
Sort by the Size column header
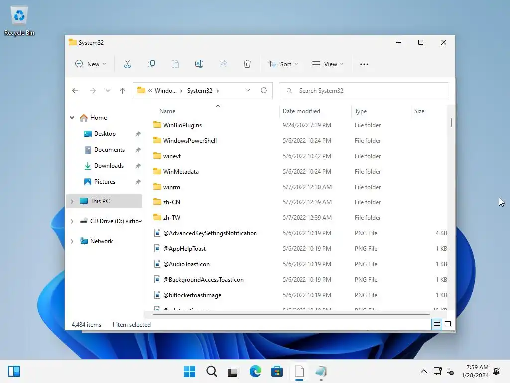(x=419, y=111)
